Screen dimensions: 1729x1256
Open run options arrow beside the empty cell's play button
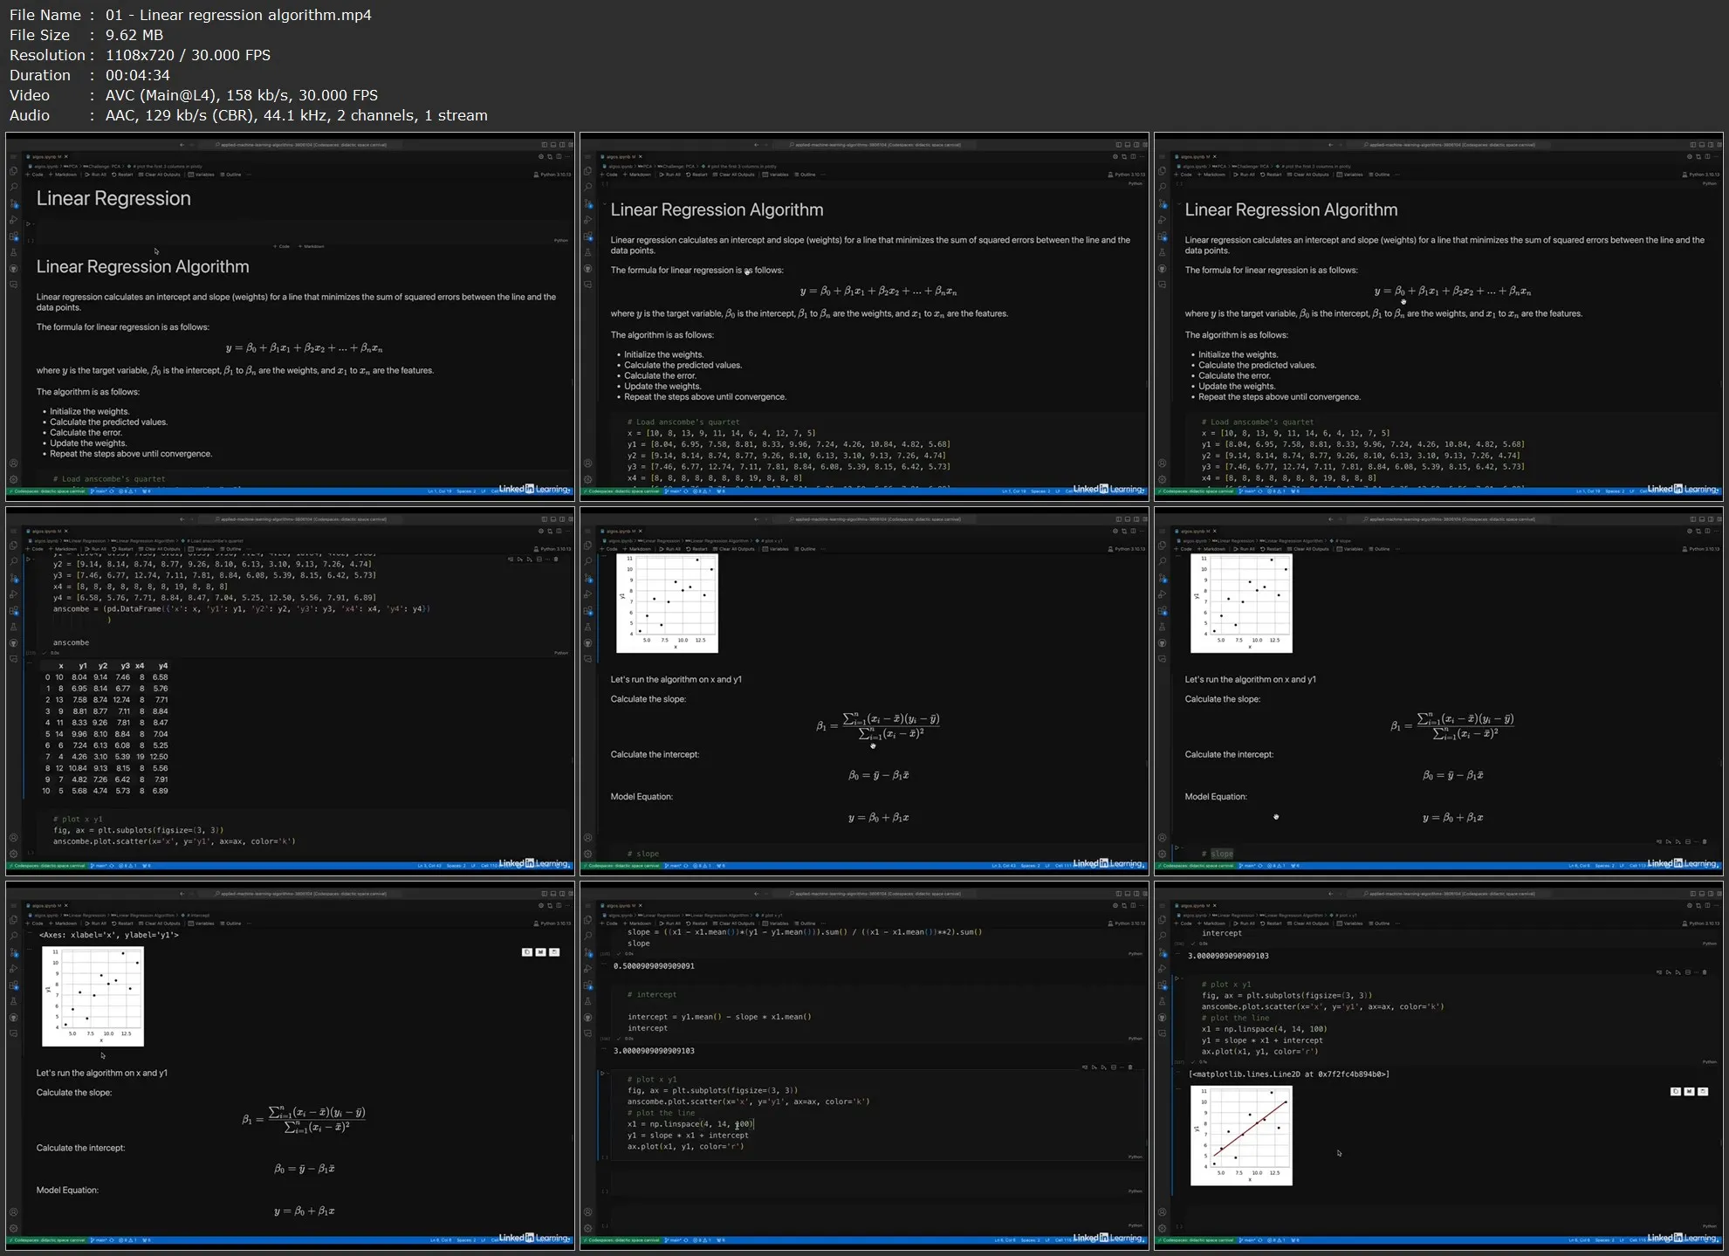(35, 224)
